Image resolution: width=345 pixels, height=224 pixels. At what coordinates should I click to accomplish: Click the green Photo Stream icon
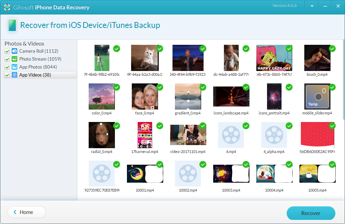point(14,59)
